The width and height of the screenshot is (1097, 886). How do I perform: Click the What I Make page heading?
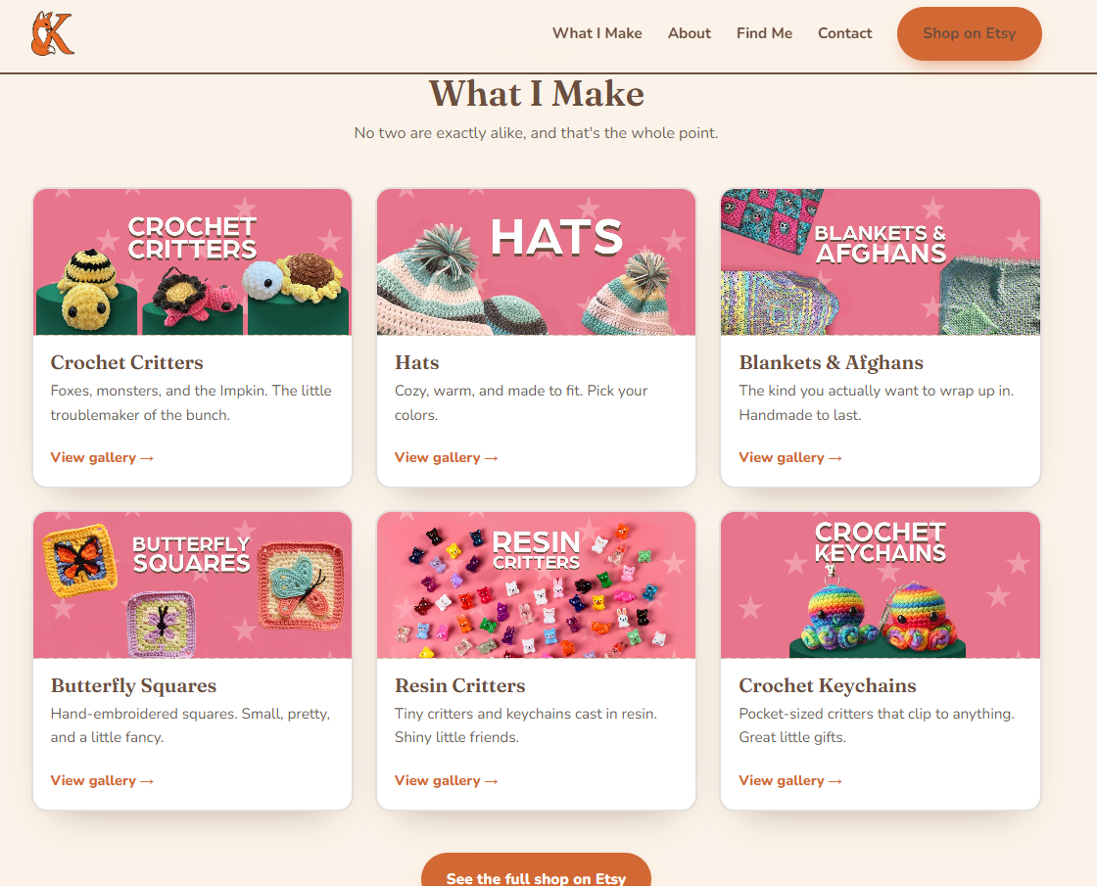pyautogui.click(x=536, y=94)
